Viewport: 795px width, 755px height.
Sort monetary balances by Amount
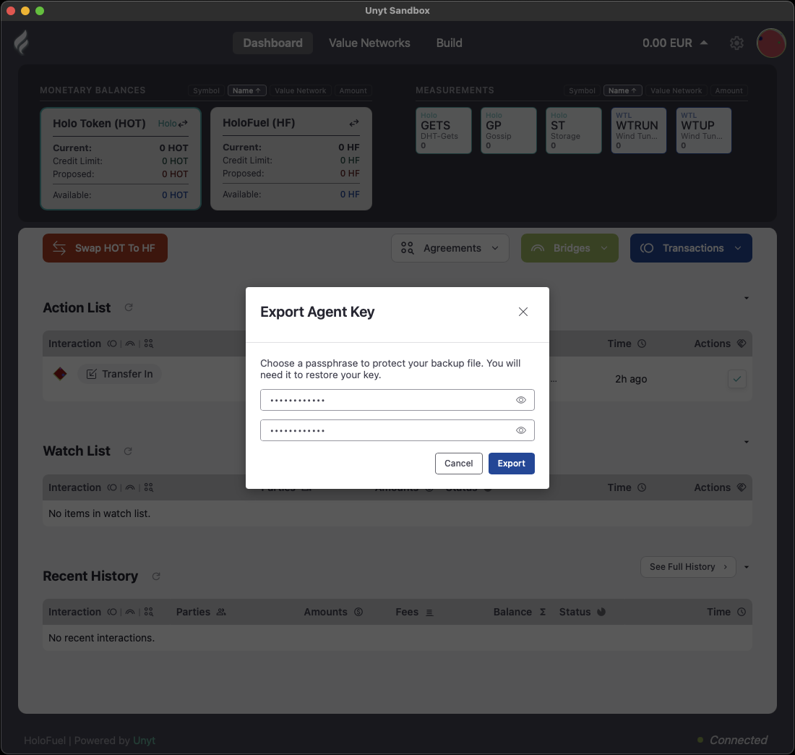(x=353, y=90)
